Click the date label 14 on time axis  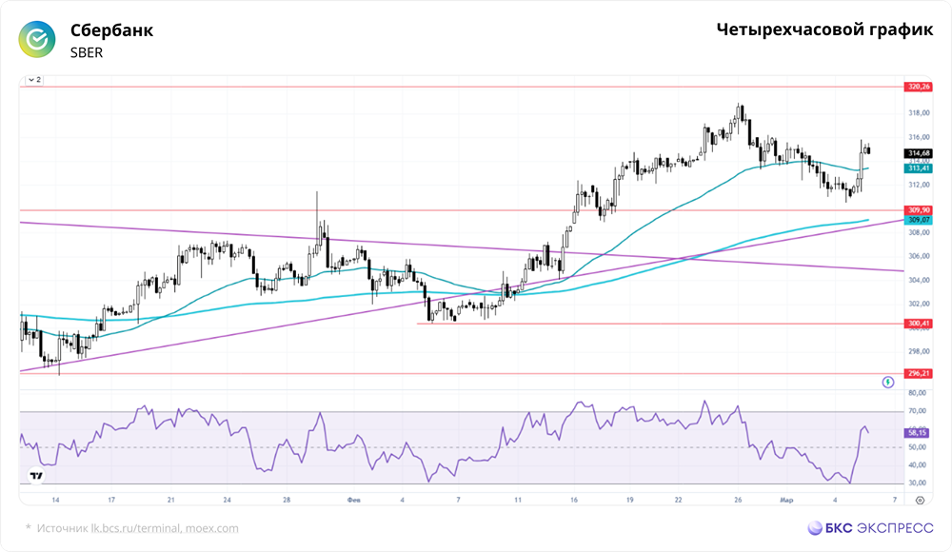[55, 501]
